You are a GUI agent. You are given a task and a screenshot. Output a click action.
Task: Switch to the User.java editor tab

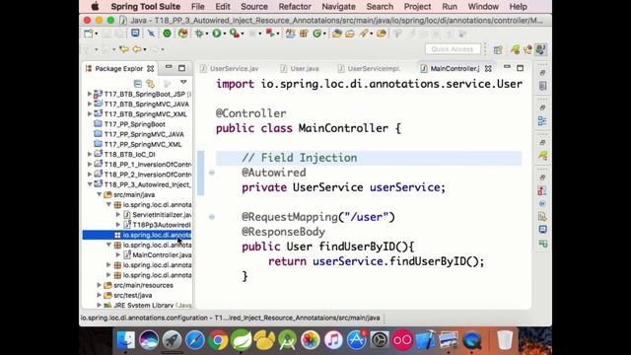tap(300, 69)
